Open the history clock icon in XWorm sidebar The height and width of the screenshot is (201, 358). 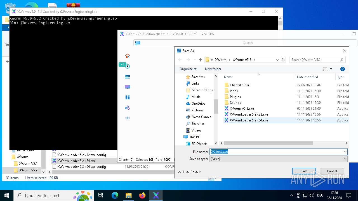tap(128, 66)
